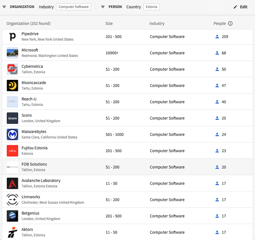Click the Edit button
Screen dimensions: 255x240
[x=240, y=7]
